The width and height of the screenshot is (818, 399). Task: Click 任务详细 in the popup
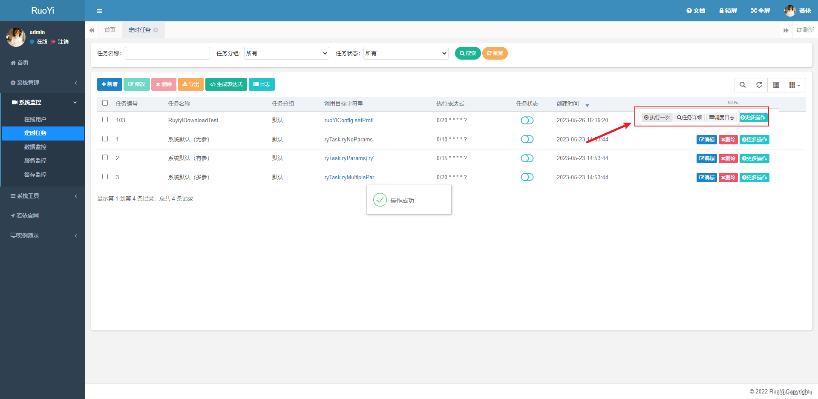689,118
